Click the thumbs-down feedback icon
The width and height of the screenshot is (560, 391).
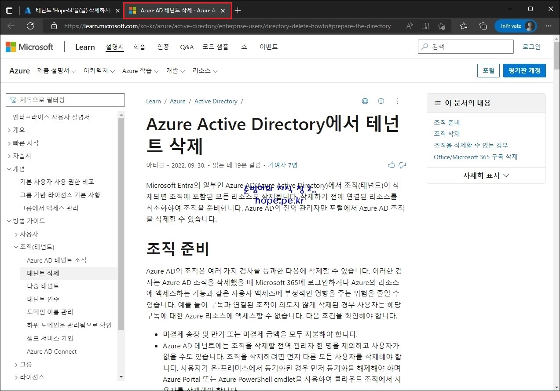(402, 165)
